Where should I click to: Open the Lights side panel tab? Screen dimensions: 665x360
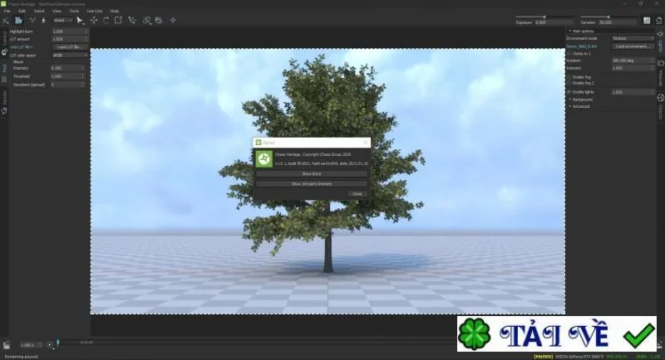coord(660,41)
